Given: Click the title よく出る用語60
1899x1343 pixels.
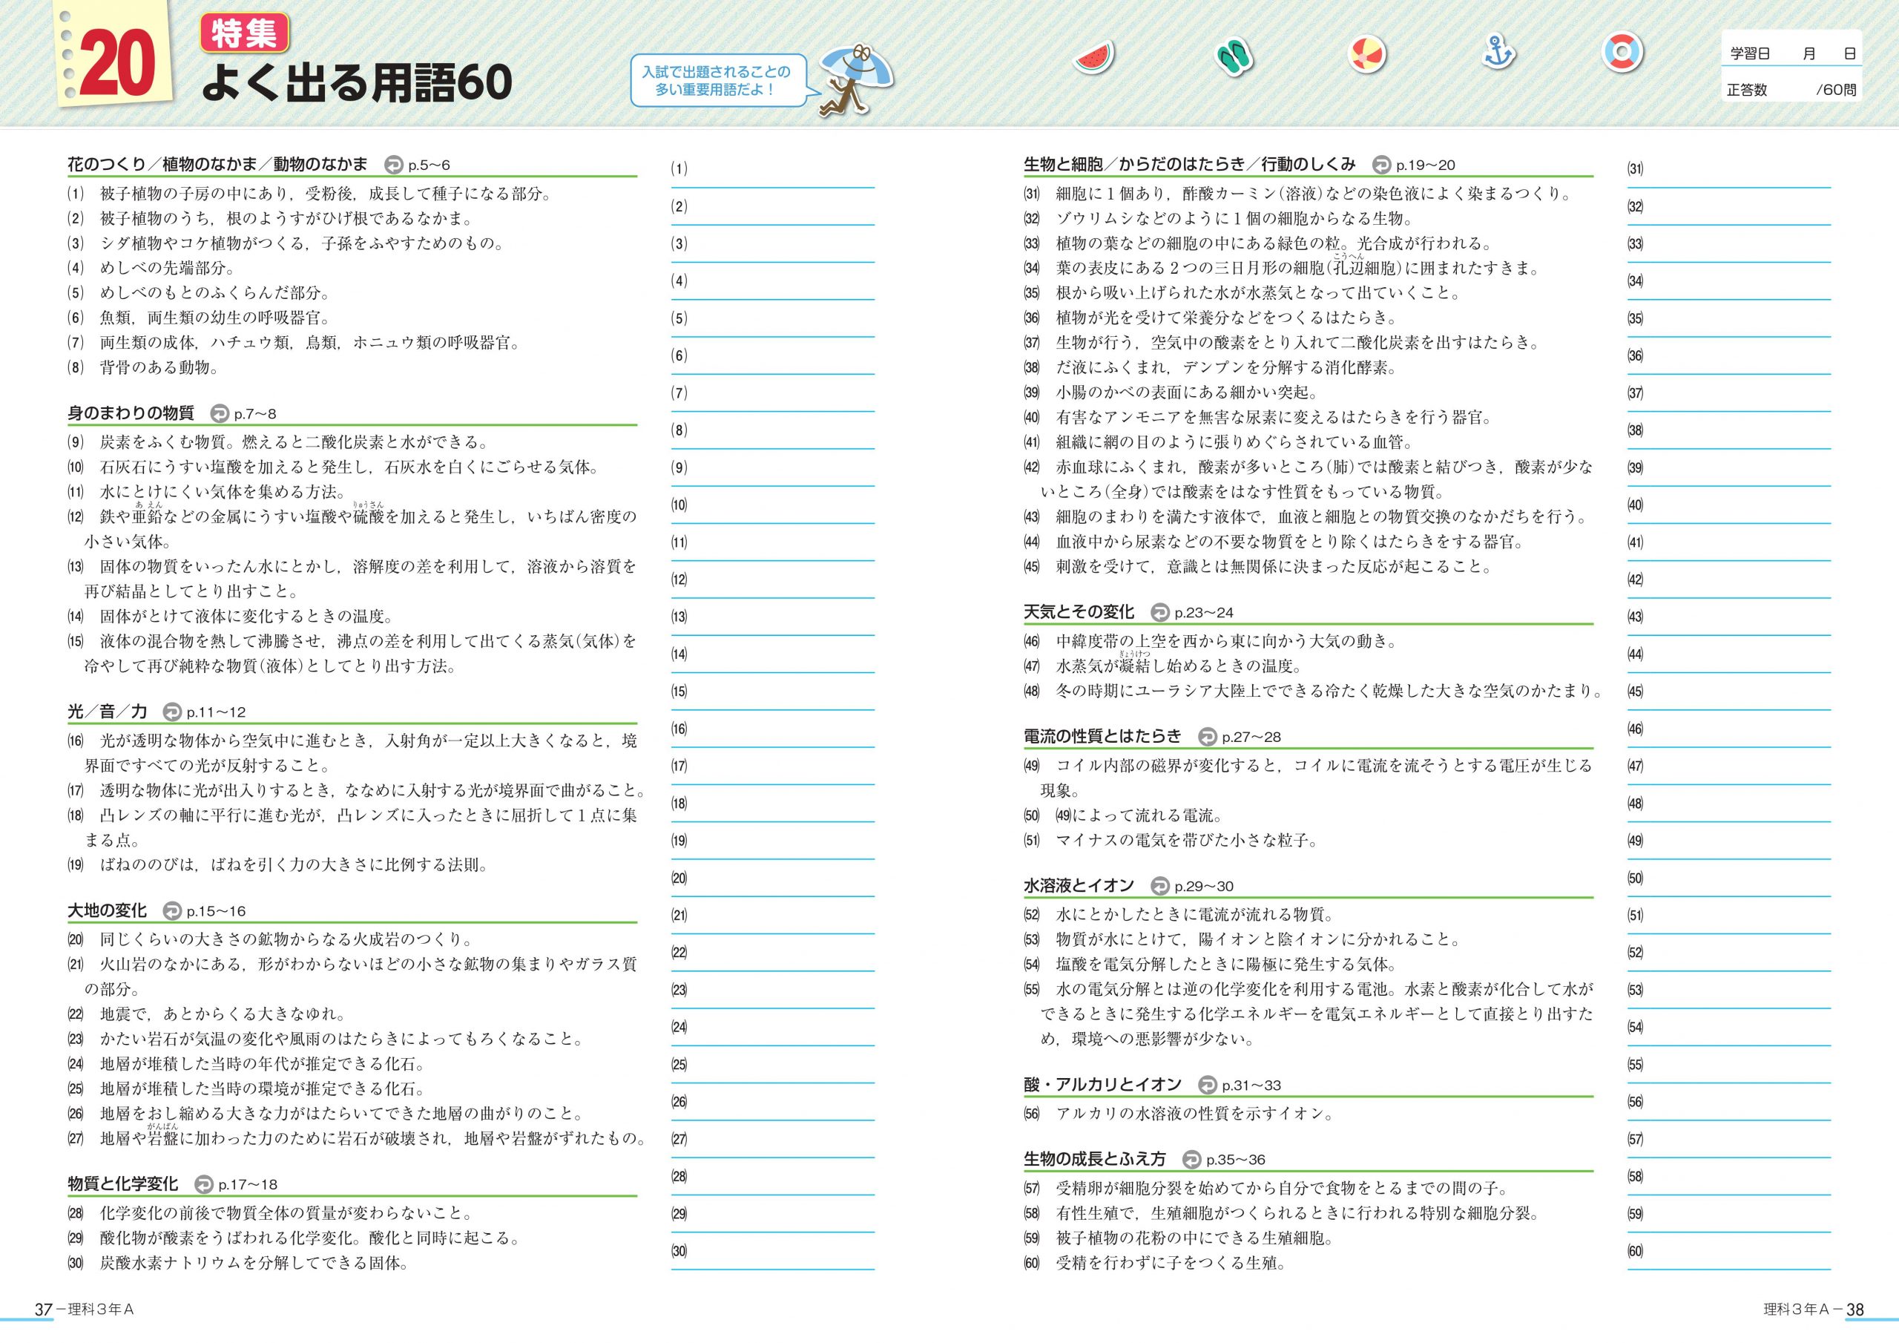Looking at the screenshot, I should 358,84.
